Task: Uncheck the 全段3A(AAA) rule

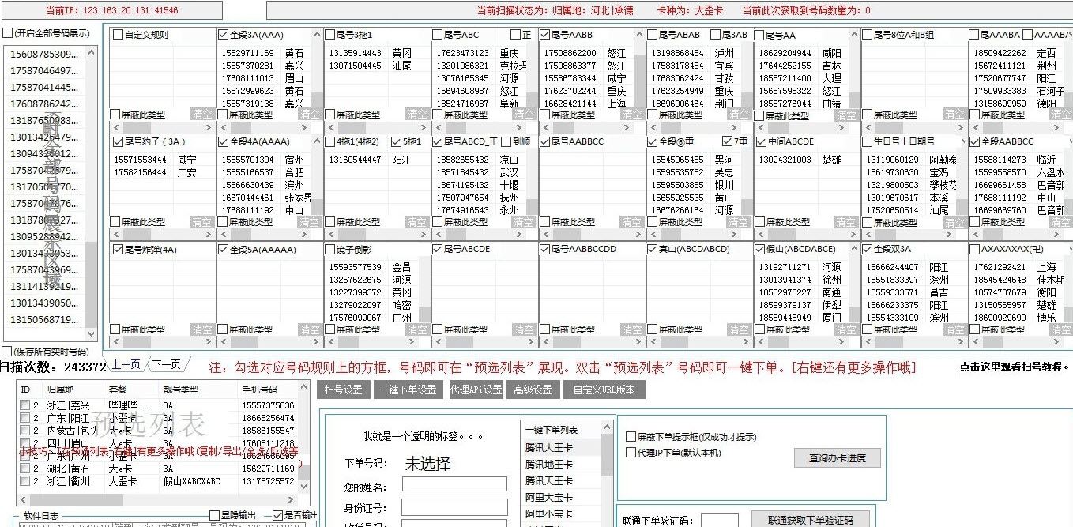Action: point(223,34)
